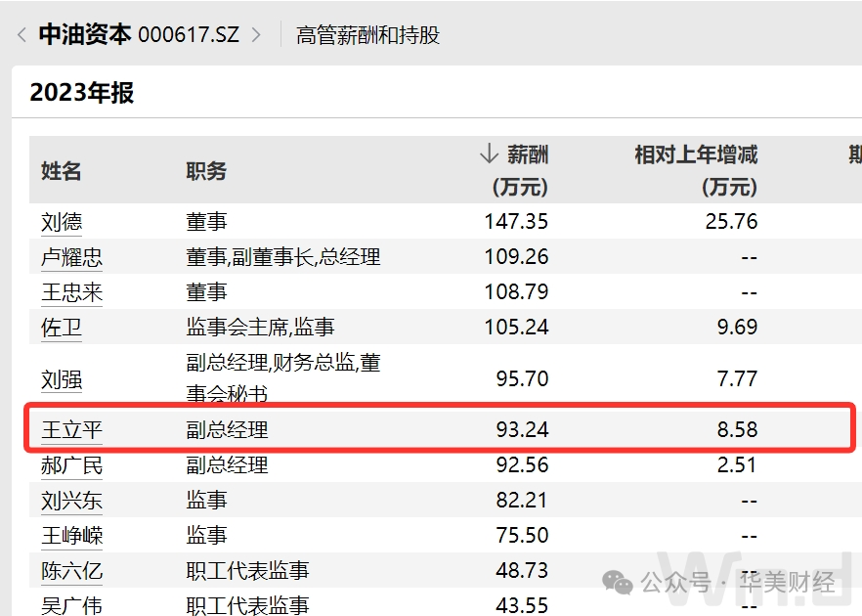Viewport: 862px width, 616px height.
Task: Click the 中油资本 000617.SZ stock title
Action: pyautogui.click(x=139, y=34)
